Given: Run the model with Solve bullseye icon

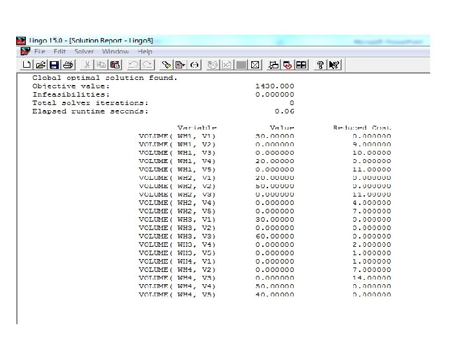Looking at the screenshot, I should 212,64.
